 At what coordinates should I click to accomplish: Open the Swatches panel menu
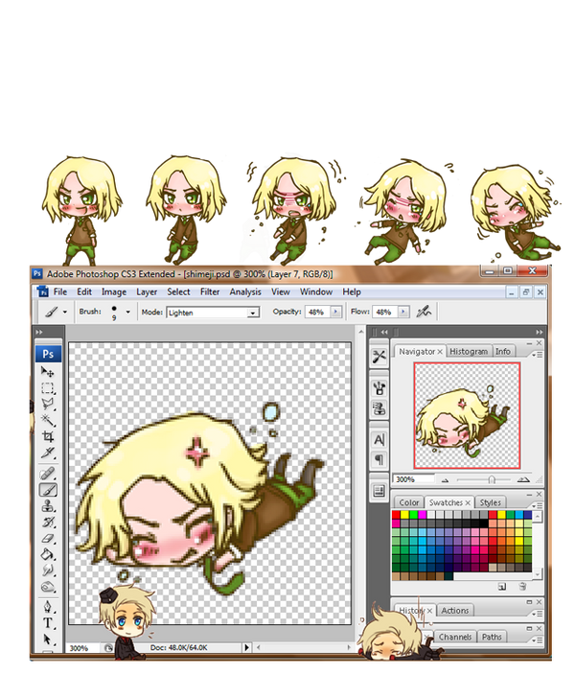(538, 505)
